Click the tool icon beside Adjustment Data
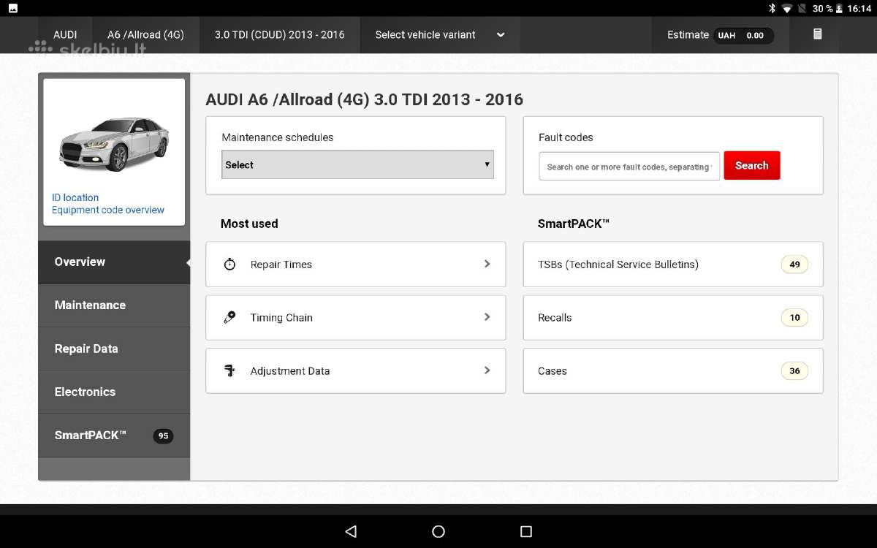The width and height of the screenshot is (877, 548). (x=229, y=370)
